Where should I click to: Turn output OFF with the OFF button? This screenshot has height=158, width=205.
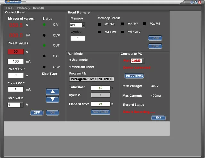point(37,113)
